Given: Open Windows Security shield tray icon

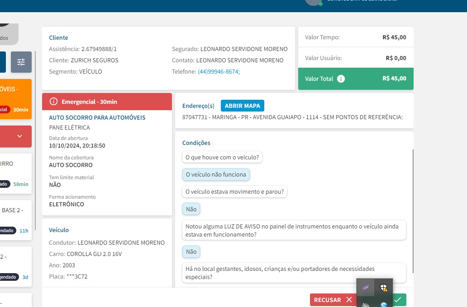Looking at the screenshot, I should point(384,288).
